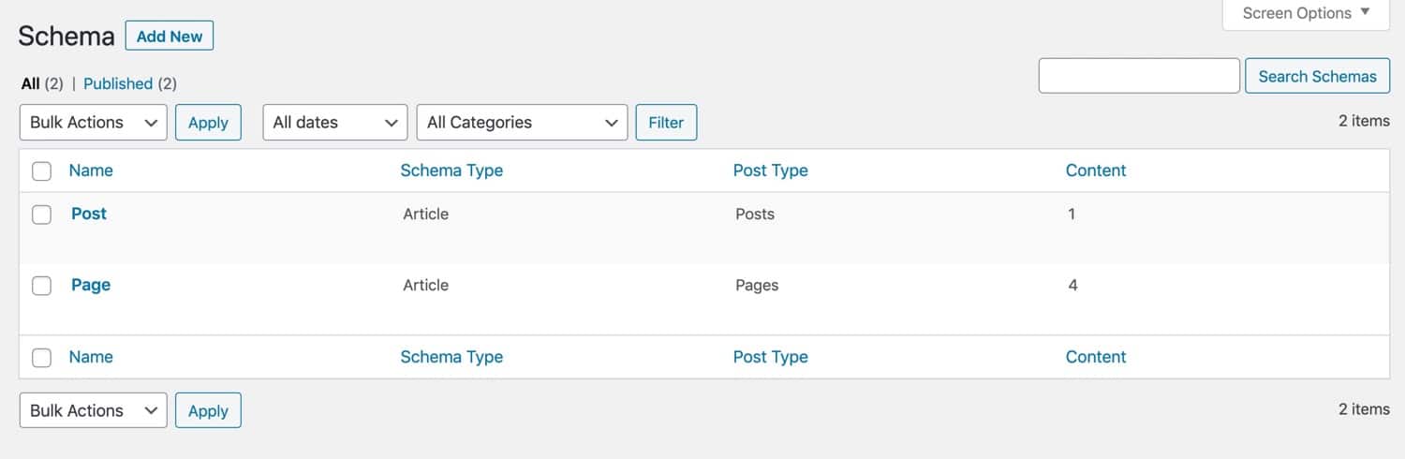This screenshot has height=459, width=1405.
Task: Expand the Screen Options panel
Action: pos(1306,14)
